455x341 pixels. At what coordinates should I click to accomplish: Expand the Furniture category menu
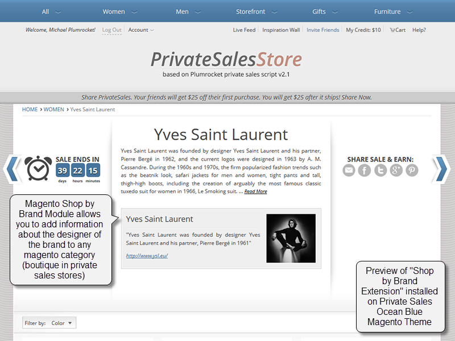(388, 11)
